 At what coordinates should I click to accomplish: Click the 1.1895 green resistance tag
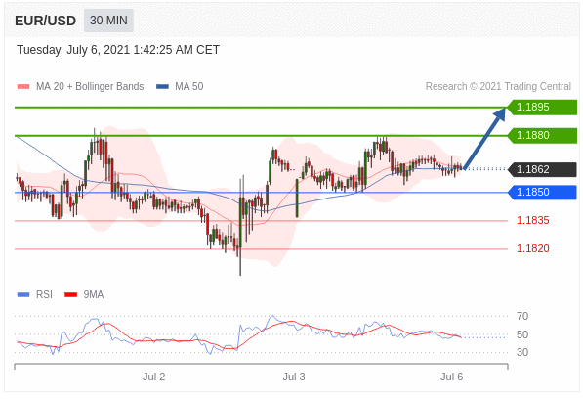click(x=542, y=108)
